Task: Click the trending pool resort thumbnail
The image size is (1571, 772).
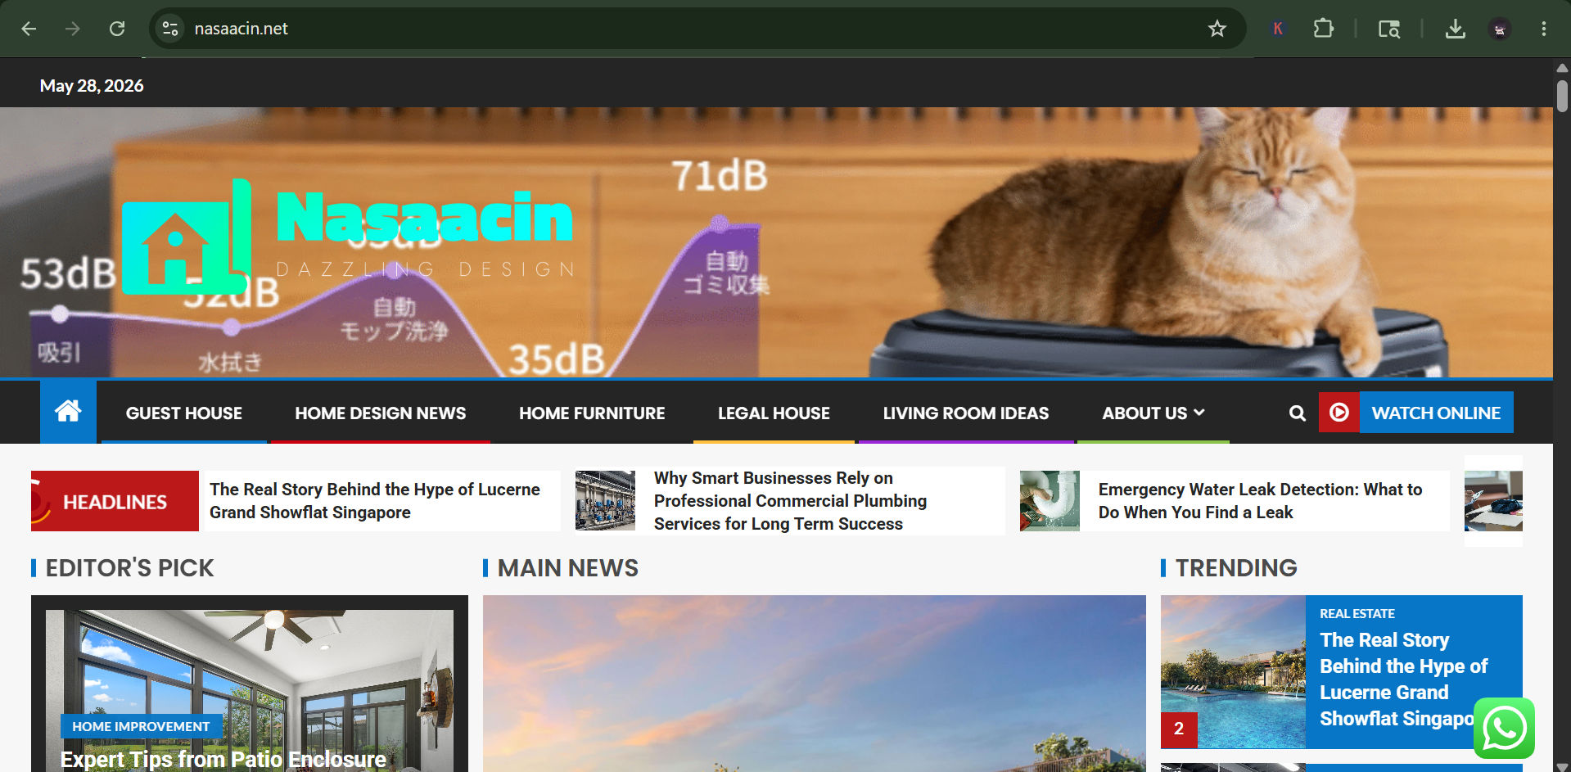Action: click(1233, 671)
